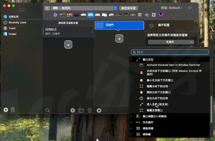Select the Magic Mouse trigger icon
215x141 pixels.
(x=84, y=15)
